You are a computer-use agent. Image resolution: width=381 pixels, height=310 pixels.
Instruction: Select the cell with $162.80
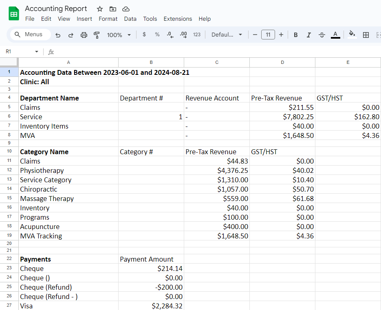(x=348, y=117)
